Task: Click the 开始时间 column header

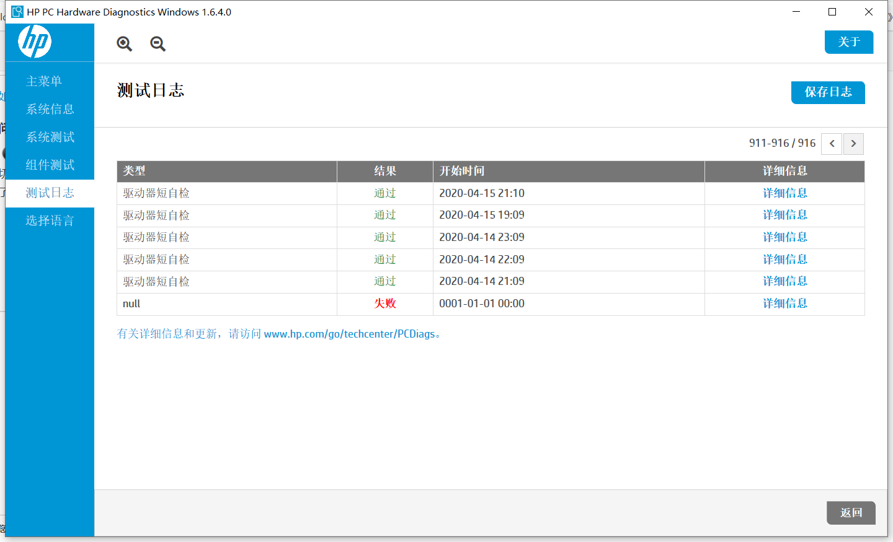Action: click(x=569, y=172)
